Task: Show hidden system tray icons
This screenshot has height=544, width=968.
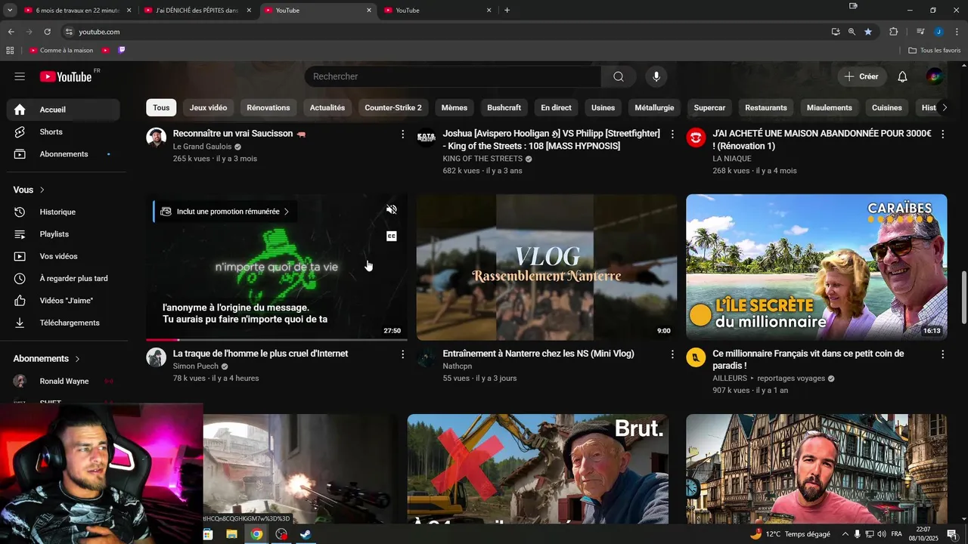Action: pyautogui.click(x=845, y=534)
